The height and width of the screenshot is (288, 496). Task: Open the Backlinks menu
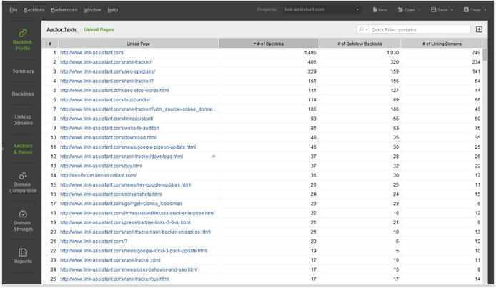pos(34,10)
